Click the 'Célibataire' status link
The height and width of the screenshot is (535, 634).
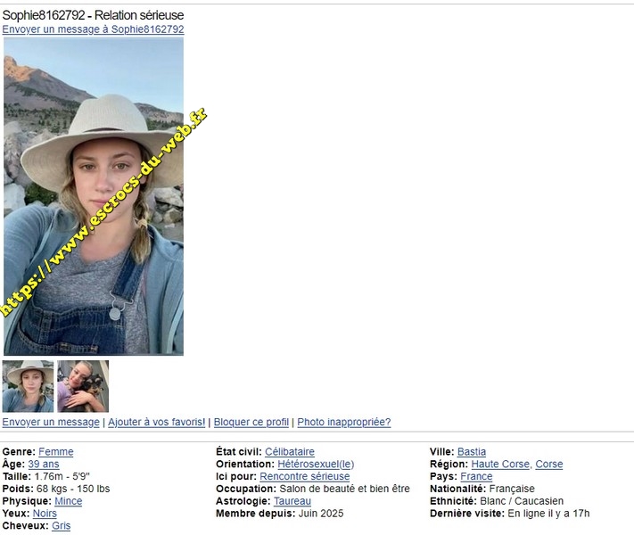pos(290,452)
